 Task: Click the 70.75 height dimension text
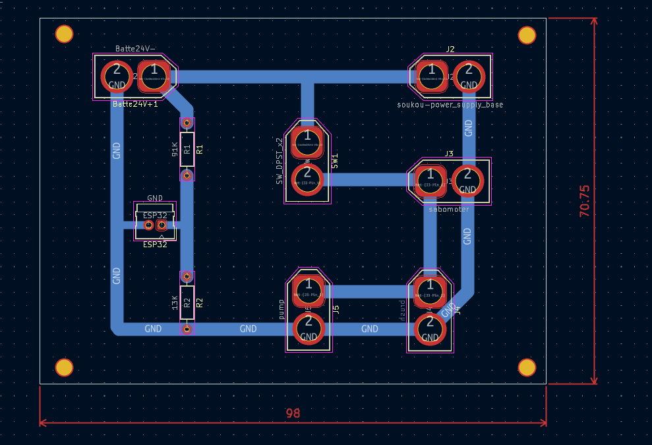tap(585, 201)
